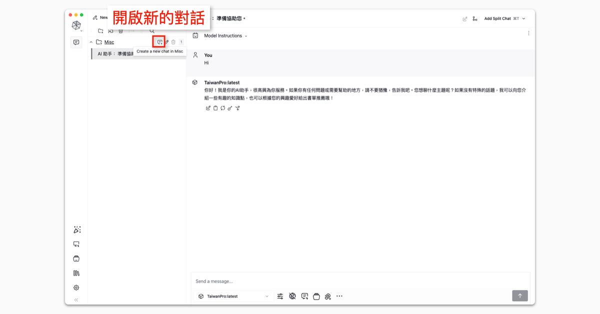The image size is (600, 314).
Task: Edit the TaiwanPro:latest response
Action: click(x=208, y=108)
